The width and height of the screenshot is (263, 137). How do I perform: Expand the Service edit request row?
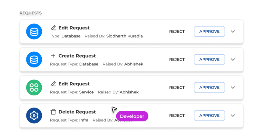coord(233,87)
